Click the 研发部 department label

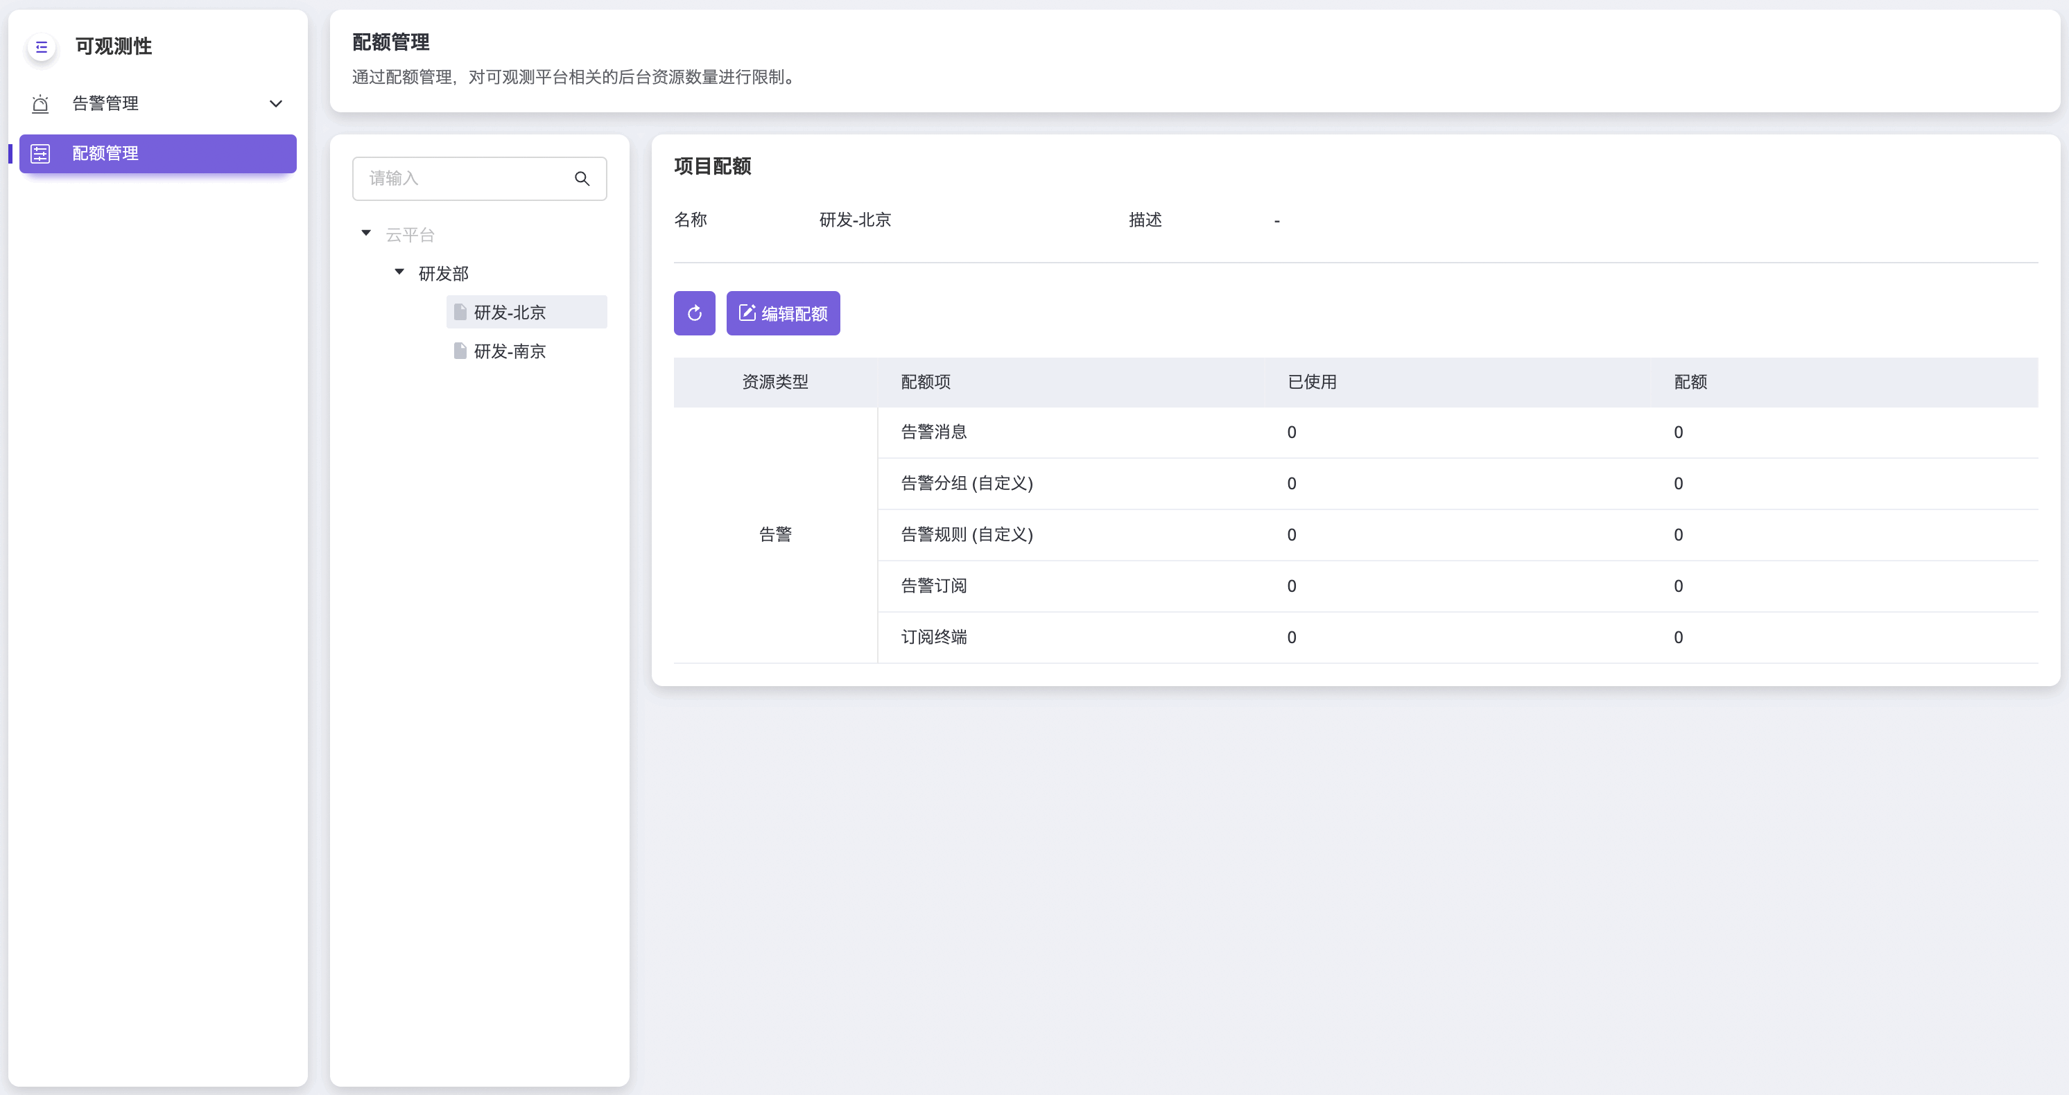coord(443,274)
